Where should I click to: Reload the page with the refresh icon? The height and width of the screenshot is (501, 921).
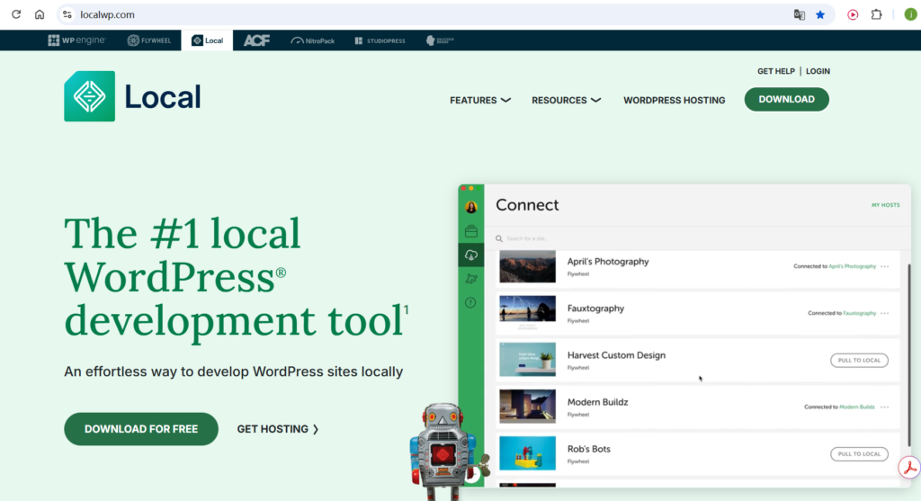pos(16,14)
